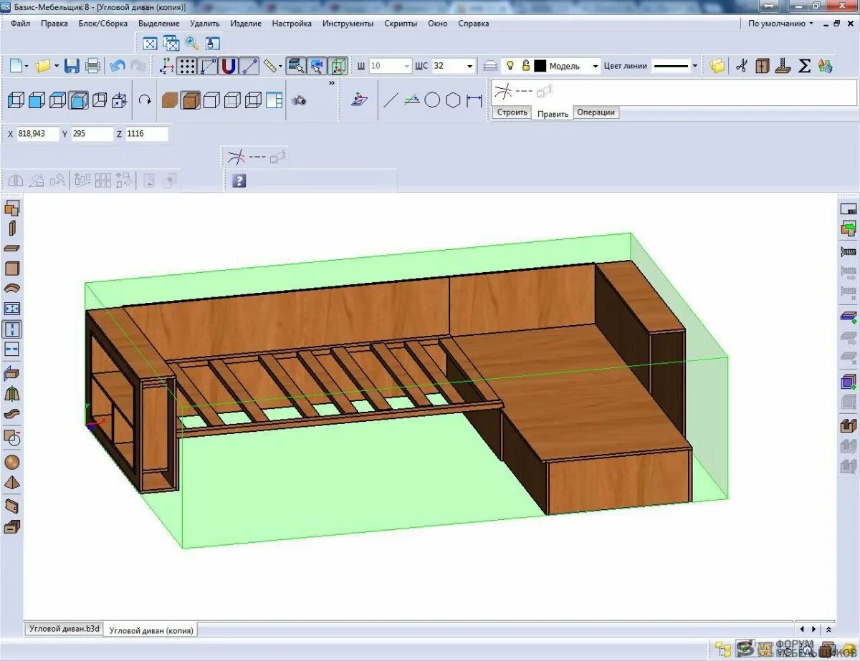Open the Правка menu

point(54,23)
